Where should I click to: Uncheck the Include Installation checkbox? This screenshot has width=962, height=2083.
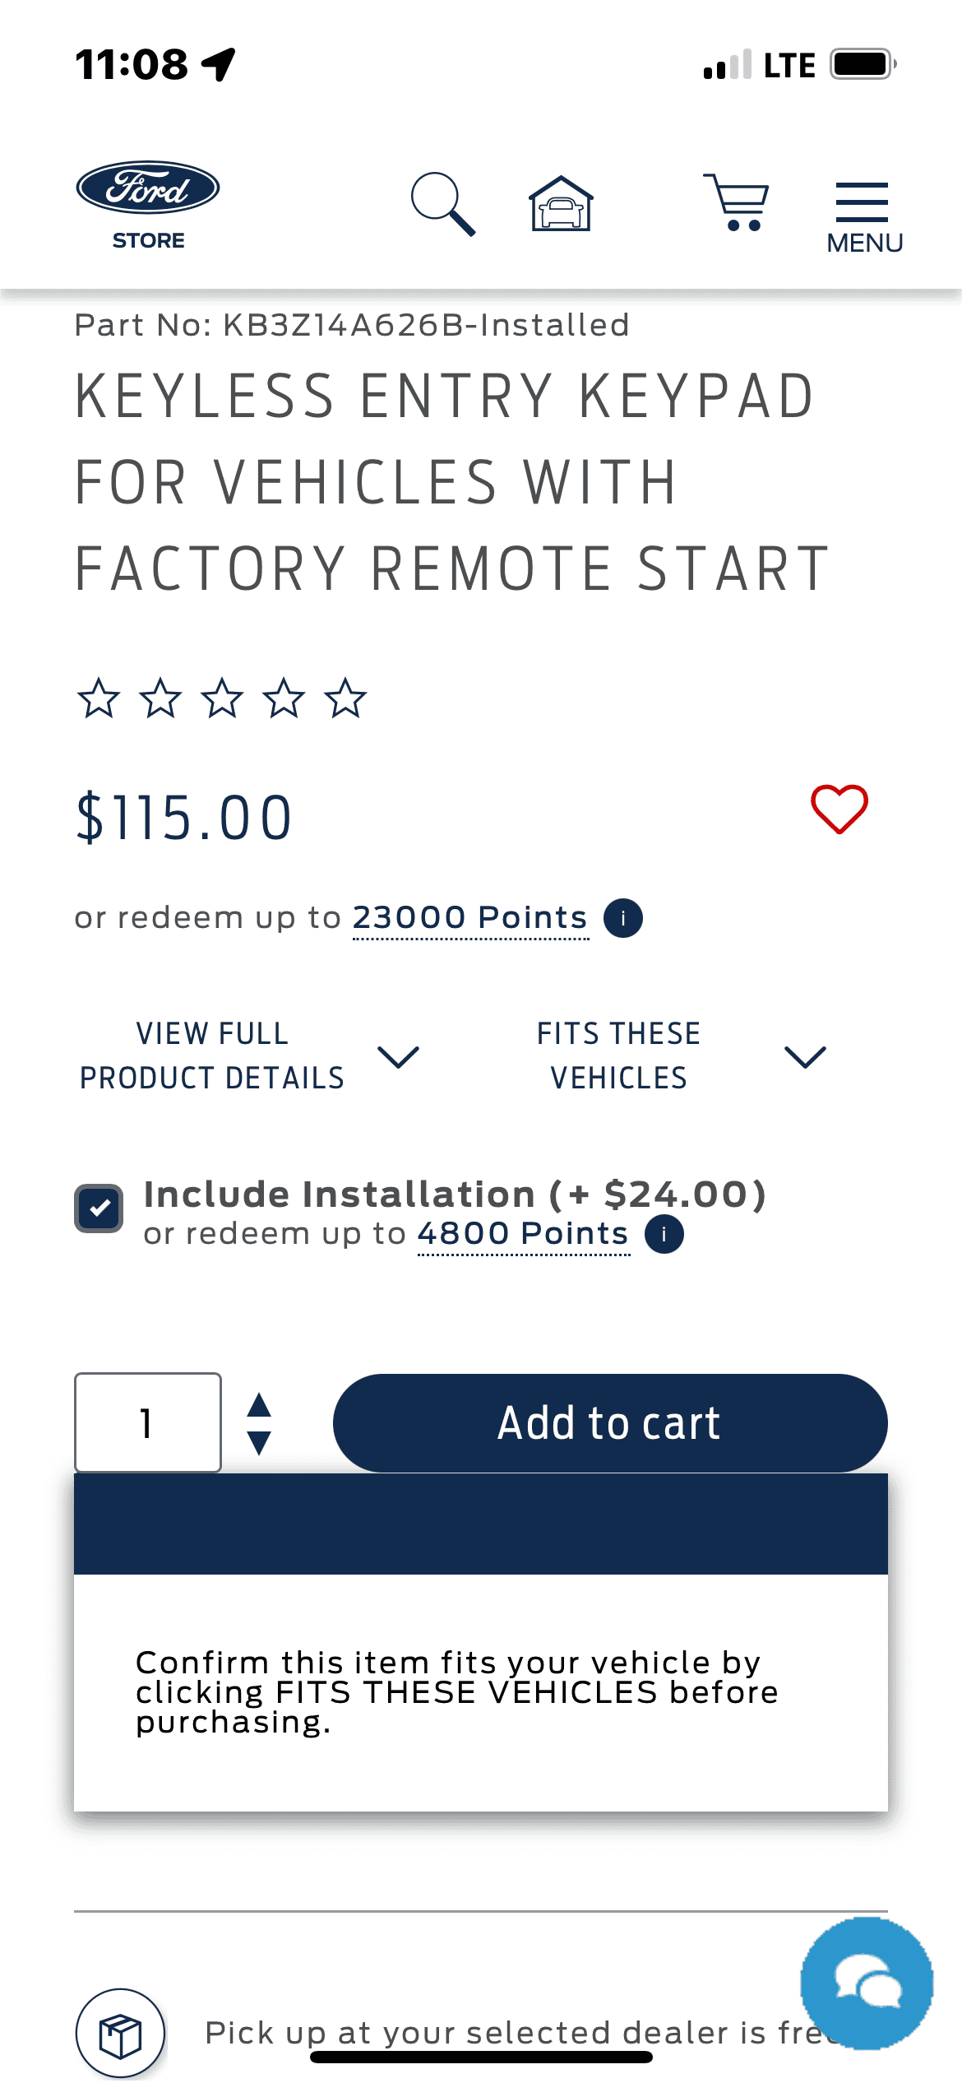(x=99, y=1209)
